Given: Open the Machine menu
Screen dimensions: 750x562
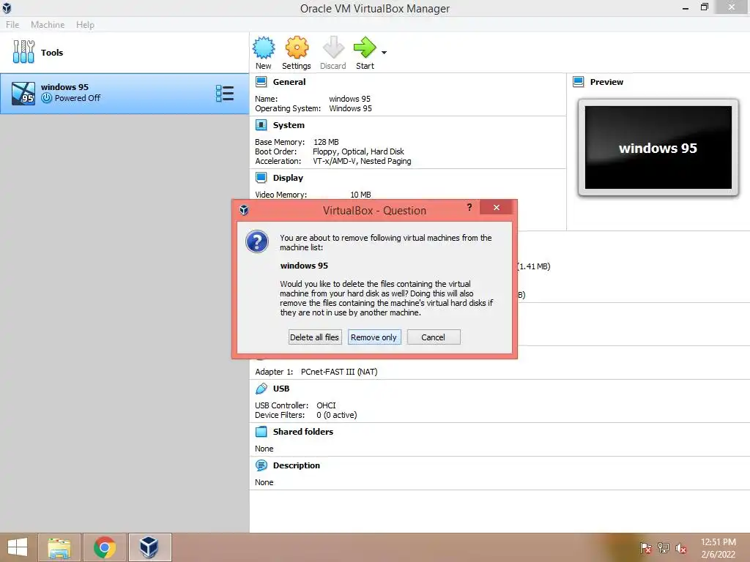Looking at the screenshot, I should click(48, 25).
